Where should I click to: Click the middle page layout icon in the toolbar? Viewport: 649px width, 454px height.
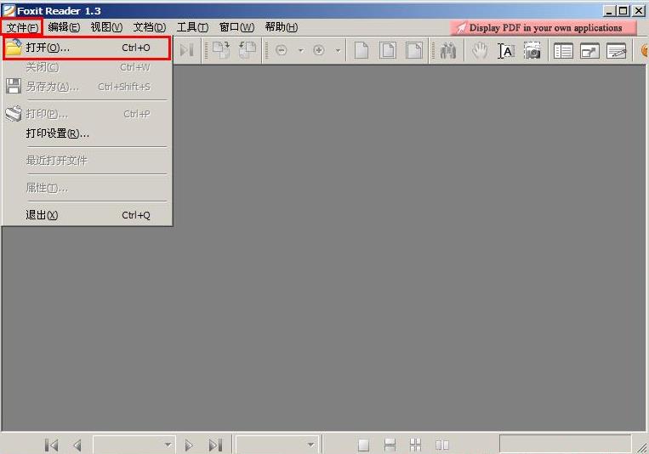pos(388,50)
